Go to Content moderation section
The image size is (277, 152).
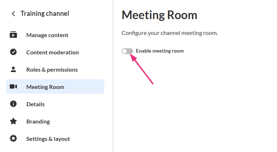click(x=52, y=52)
